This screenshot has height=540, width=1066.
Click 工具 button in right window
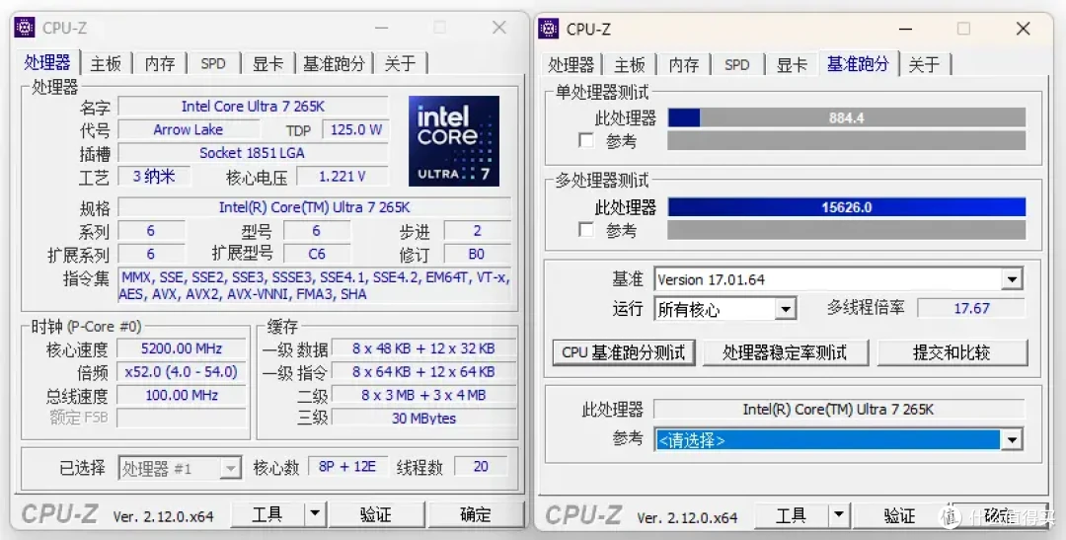pos(791,515)
